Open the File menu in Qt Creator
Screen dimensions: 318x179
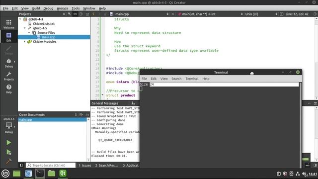click(x=5, y=8)
